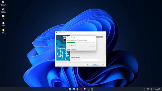Show hidden system tray icons
This screenshot has width=162, height=91.
[143, 89]
